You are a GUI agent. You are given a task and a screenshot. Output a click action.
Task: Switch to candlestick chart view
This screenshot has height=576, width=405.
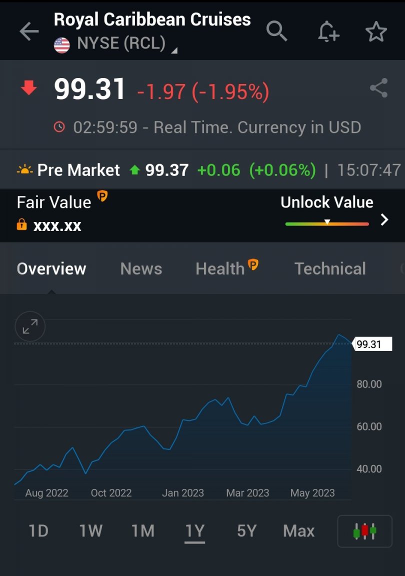click(364, 531)
